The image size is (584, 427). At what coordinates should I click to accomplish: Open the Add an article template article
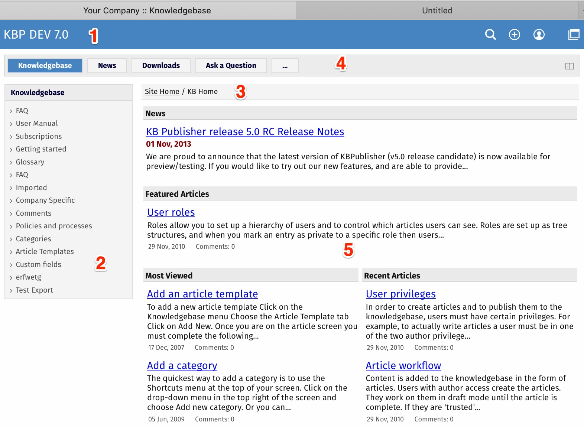tap(202, 294)
